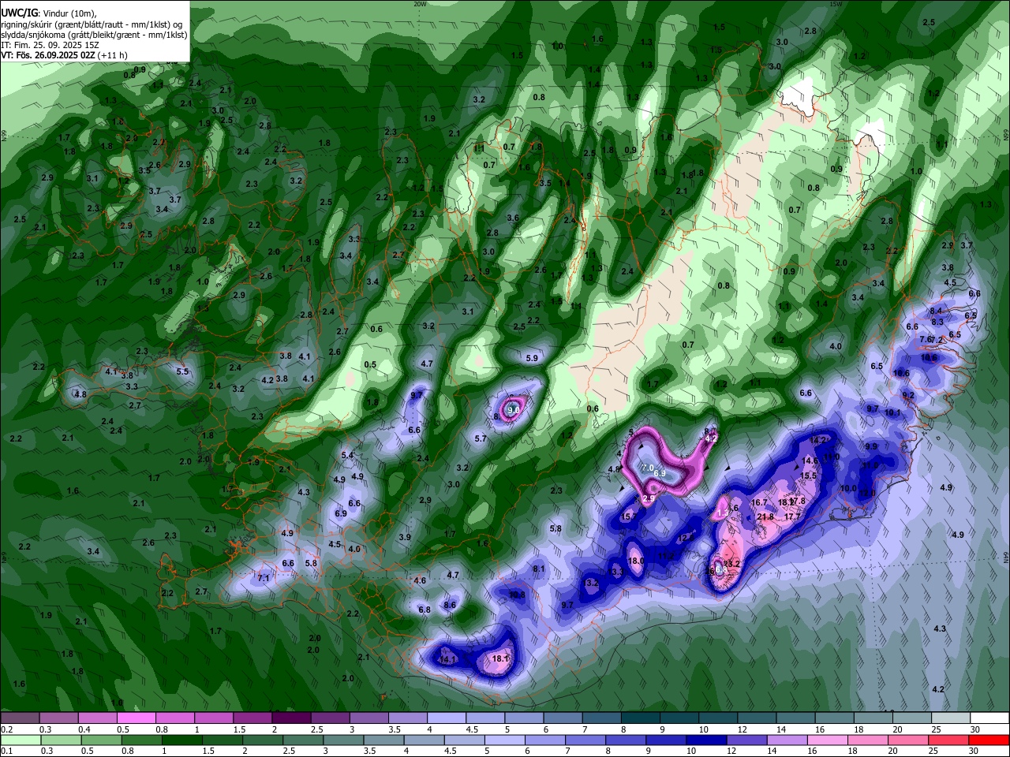Click the white 30 swatch in top legend row
Viewport: 1010px width, 757px height.
990,718
